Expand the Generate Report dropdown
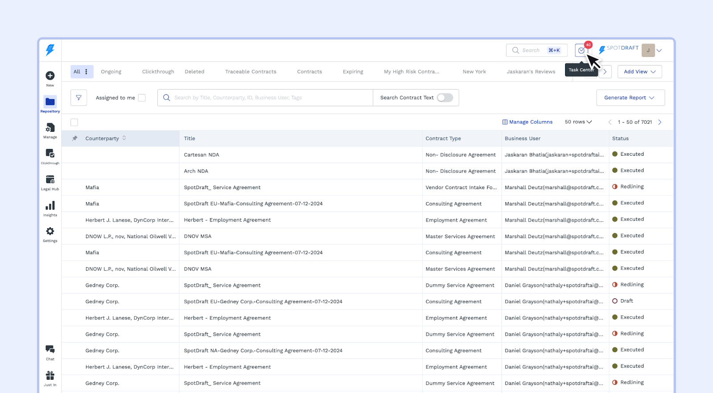Screen dimensions: 713x393 (630, 98)
